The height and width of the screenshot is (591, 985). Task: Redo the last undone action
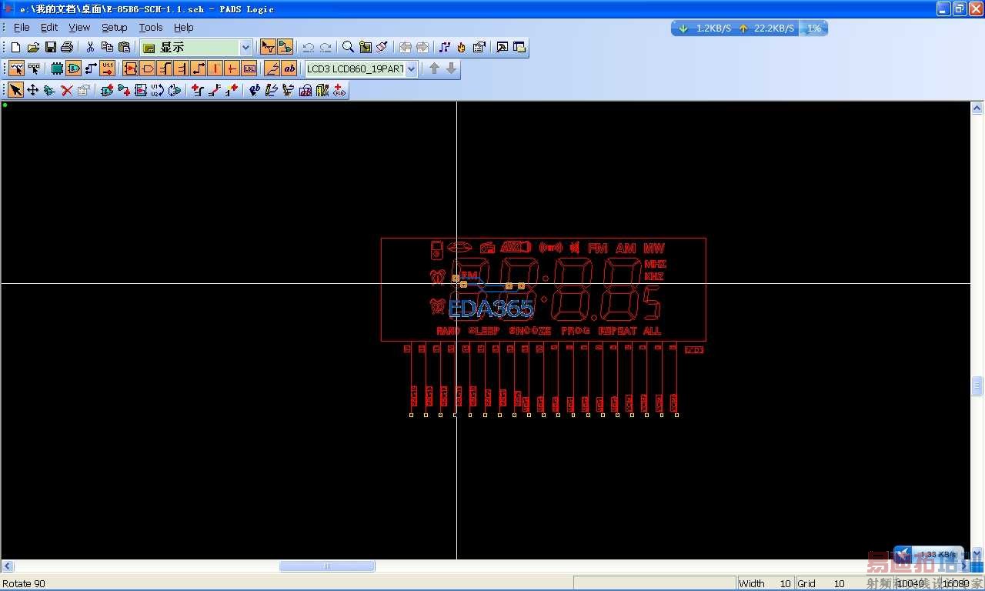(x=326, y=47)
